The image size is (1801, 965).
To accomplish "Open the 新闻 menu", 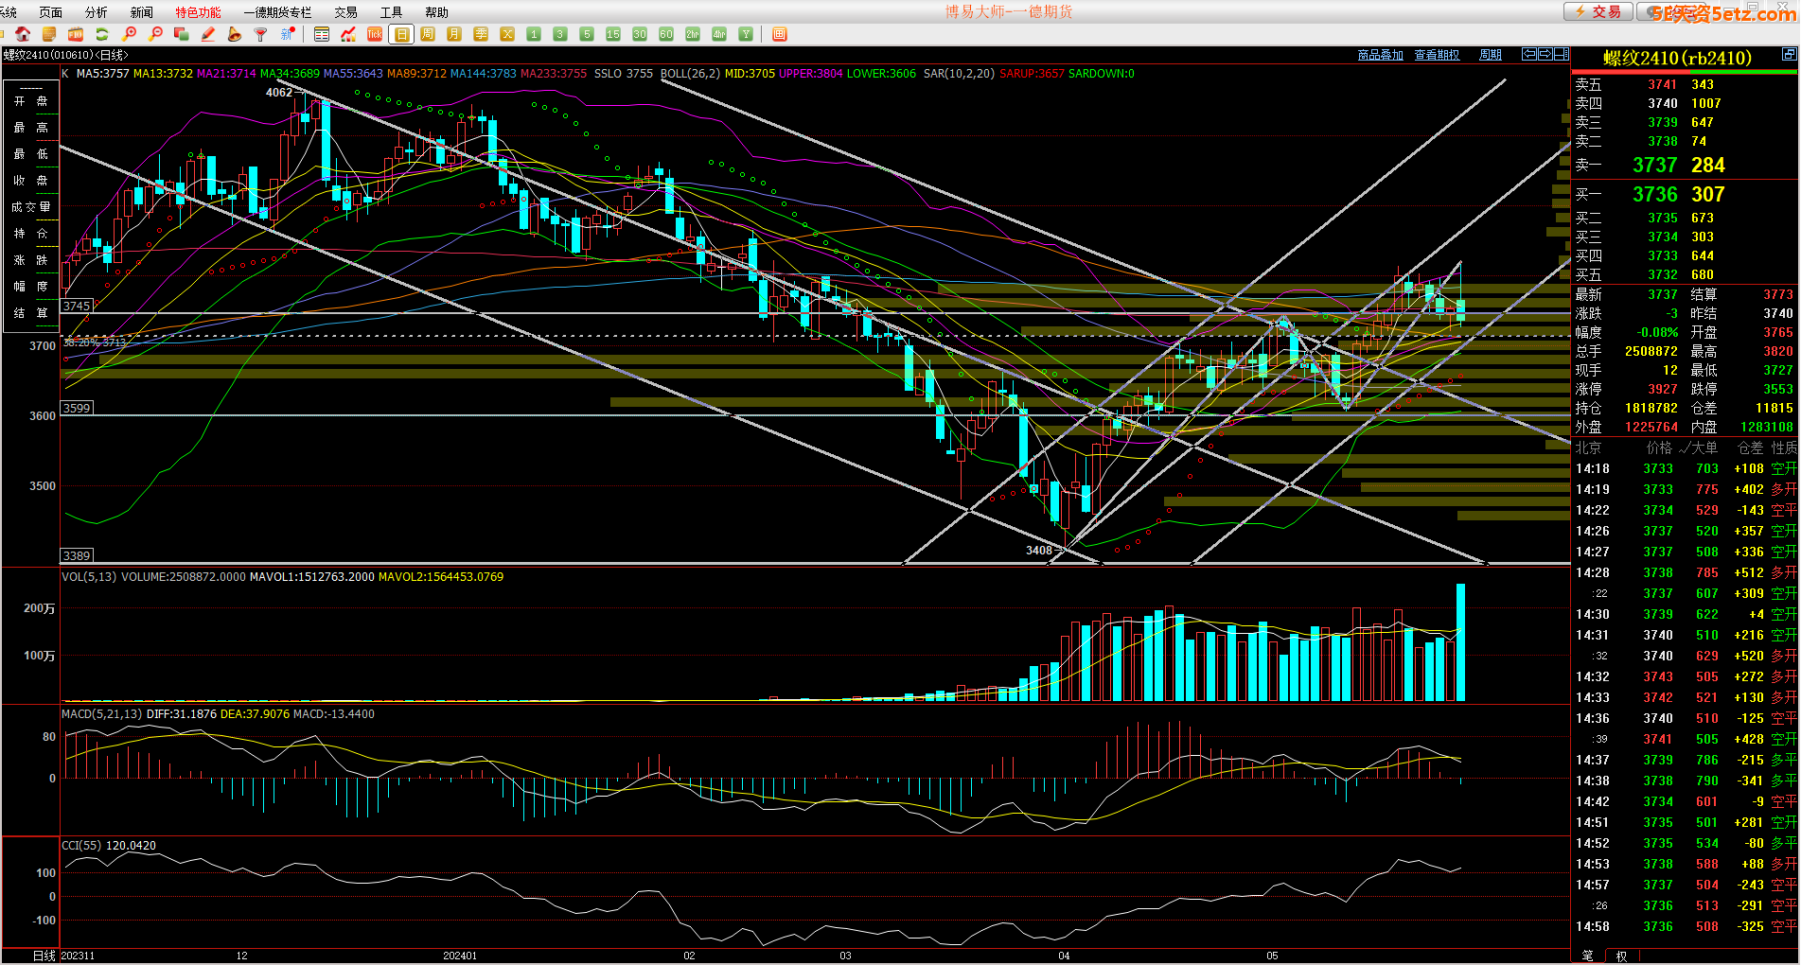I will (142, 12).
